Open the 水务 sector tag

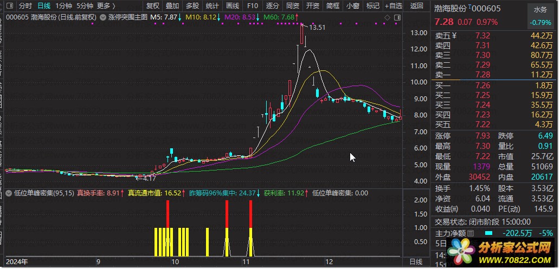click(540, 10)
